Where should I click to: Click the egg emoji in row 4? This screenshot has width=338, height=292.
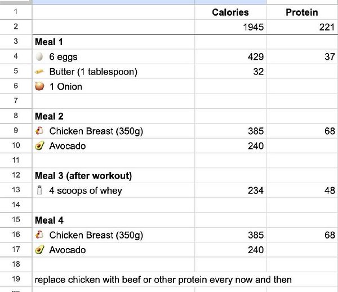point(39,57)
